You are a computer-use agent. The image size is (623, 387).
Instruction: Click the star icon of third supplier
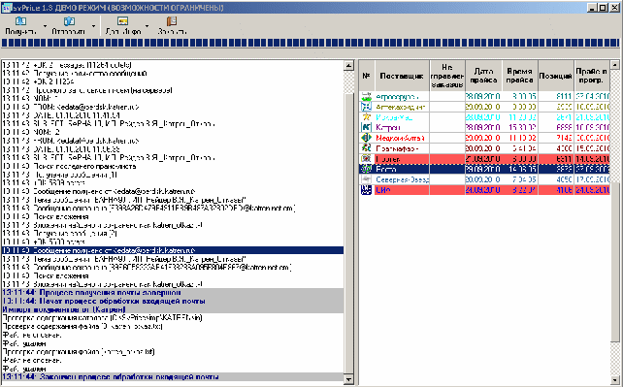tap(366, 117)
